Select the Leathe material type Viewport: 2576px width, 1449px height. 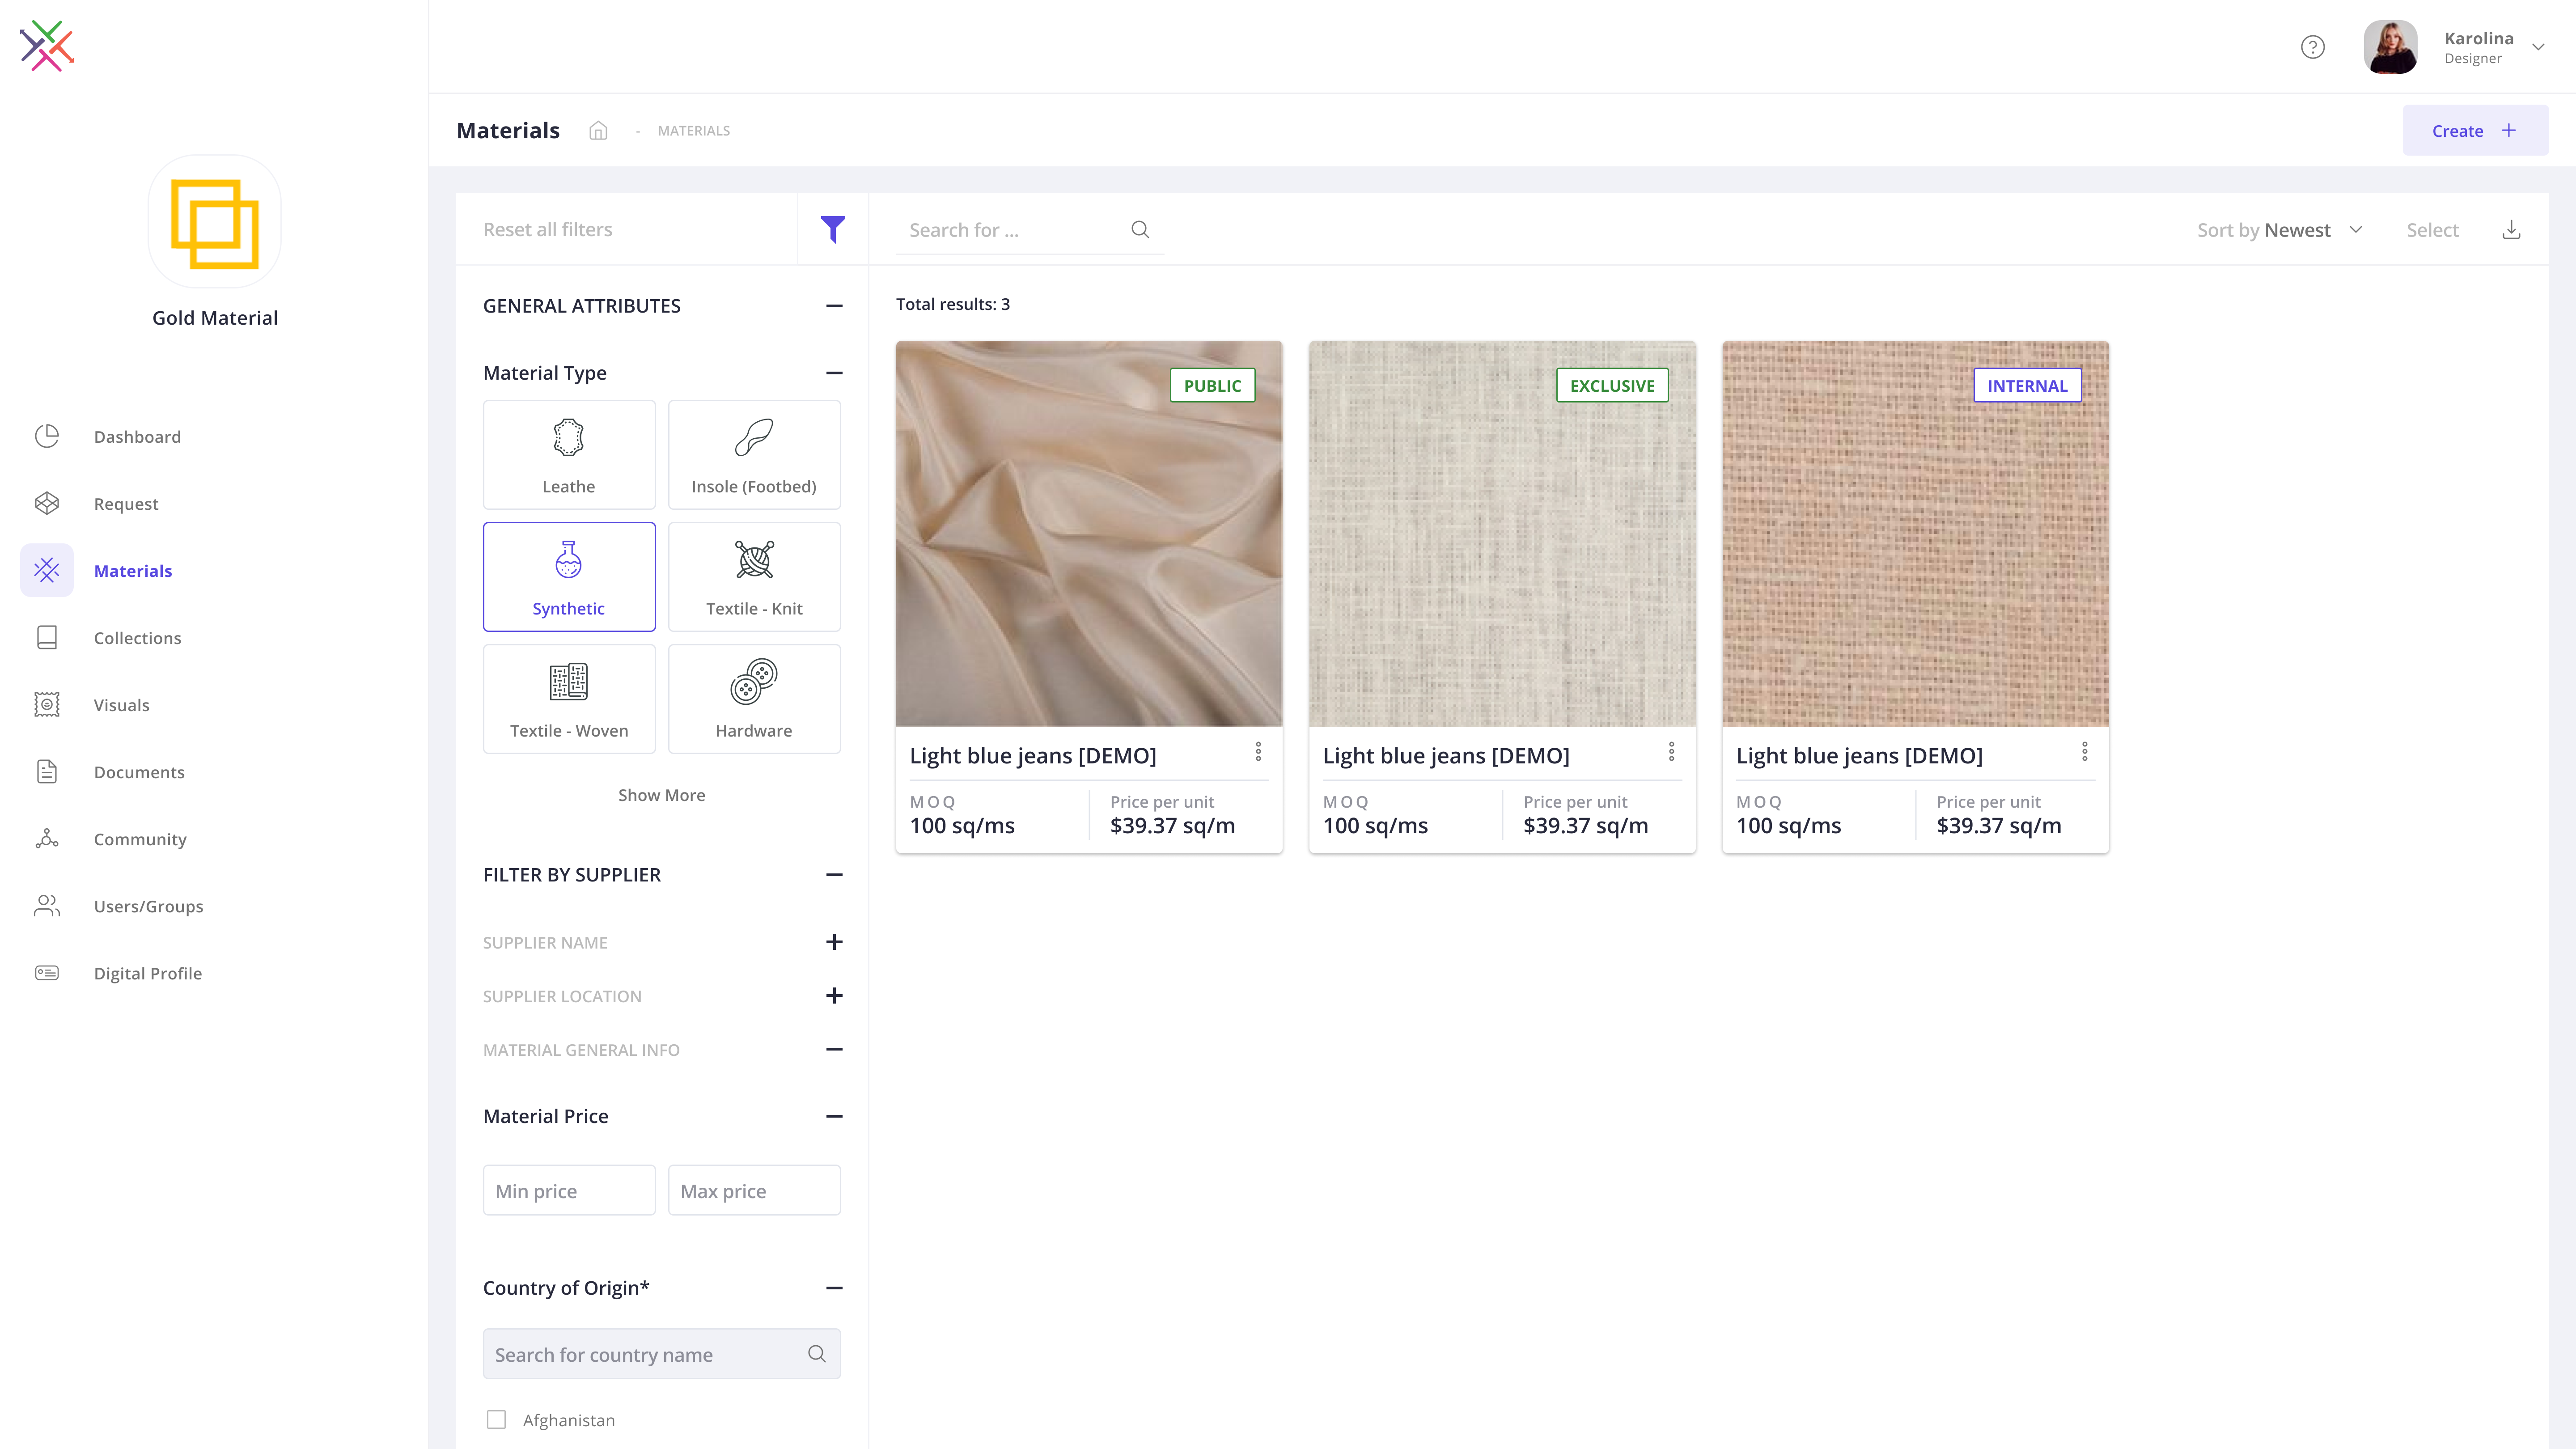coord(569,455)
